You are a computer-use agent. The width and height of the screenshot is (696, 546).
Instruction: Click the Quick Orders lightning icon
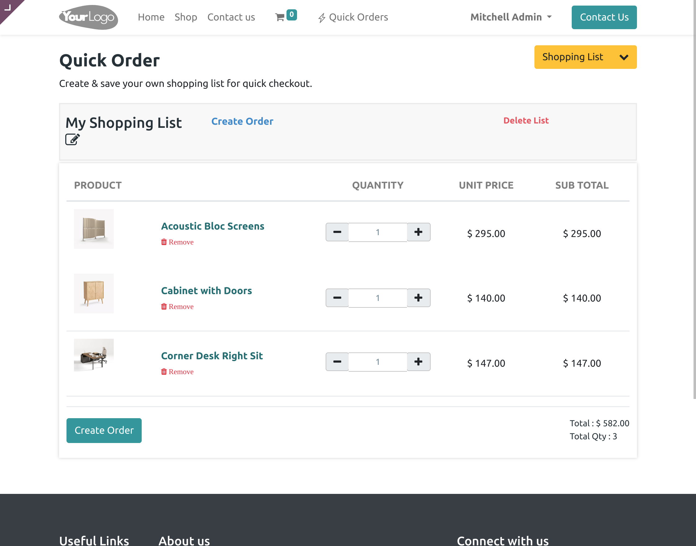[x=322, y=18]
